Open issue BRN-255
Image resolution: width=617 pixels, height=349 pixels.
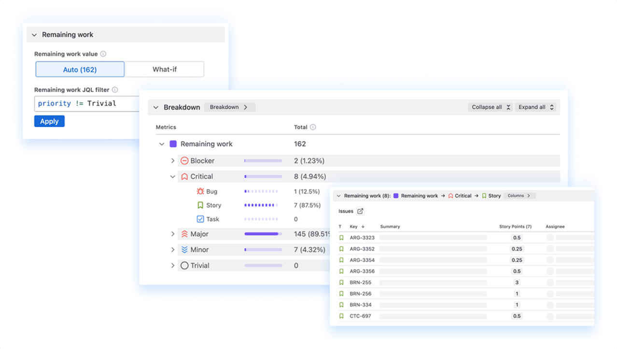click(361, 282)
